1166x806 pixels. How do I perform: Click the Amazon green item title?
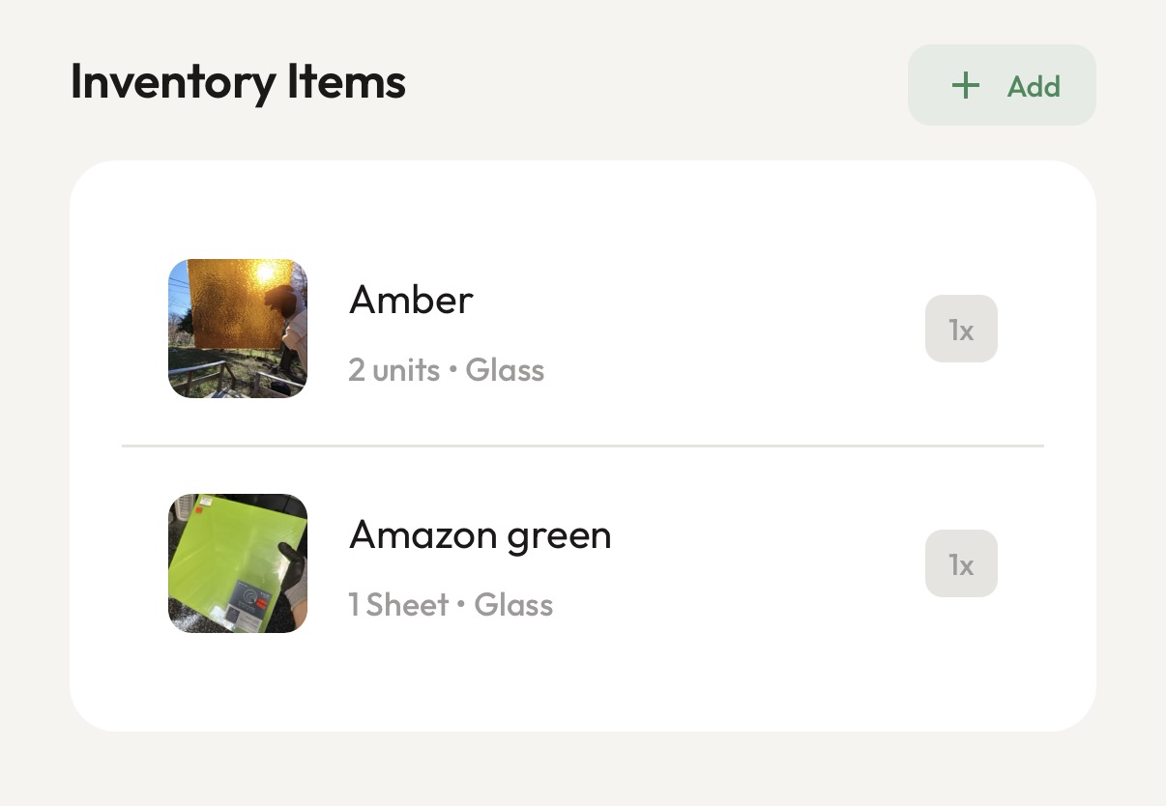tap(480, 534)
